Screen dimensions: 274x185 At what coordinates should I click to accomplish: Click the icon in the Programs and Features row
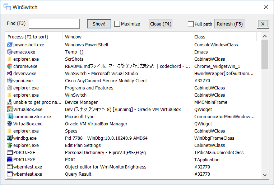point(10,88)
